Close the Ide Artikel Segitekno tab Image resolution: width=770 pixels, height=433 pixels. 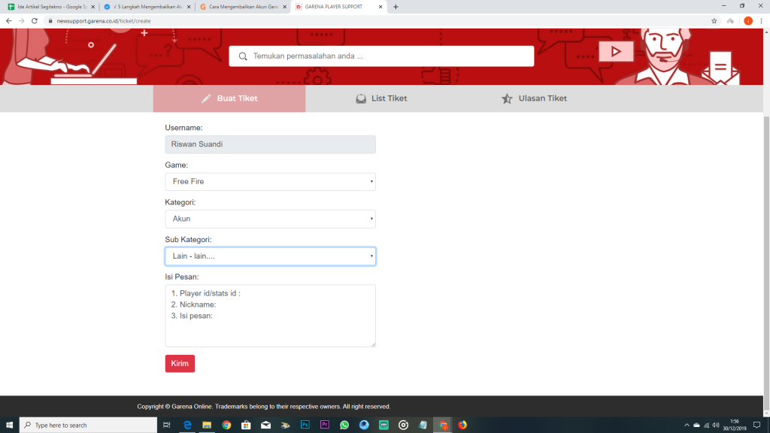tap(92, 7)
